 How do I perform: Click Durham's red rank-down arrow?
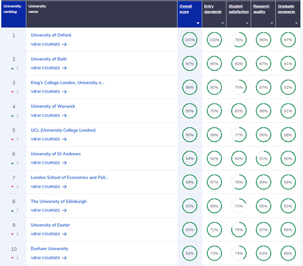(12, 258)
